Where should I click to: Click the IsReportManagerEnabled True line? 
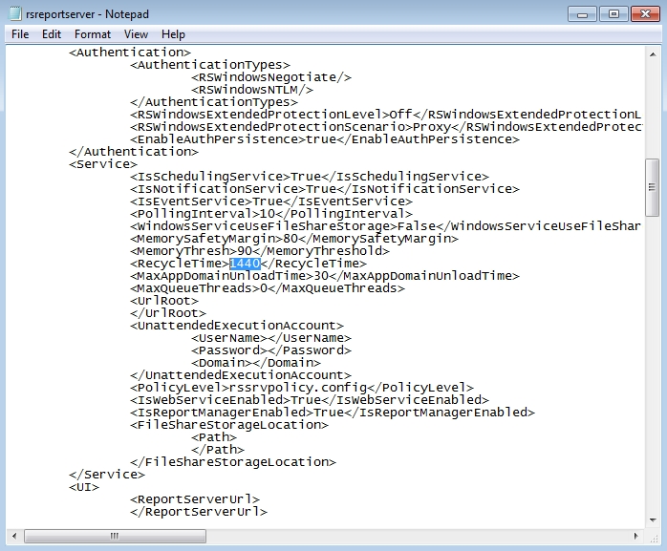tap(333, 413)
